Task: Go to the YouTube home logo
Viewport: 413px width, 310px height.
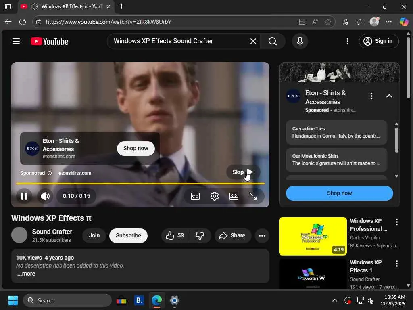Action: click(x=50, y=42)
